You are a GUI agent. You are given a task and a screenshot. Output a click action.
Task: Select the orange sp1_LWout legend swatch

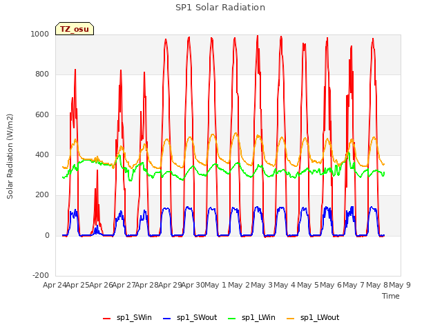coord(290,319)
